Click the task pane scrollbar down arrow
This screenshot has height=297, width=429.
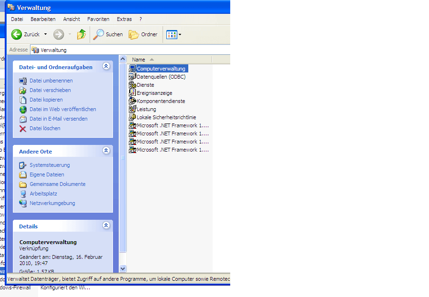(x=123, y=268)
